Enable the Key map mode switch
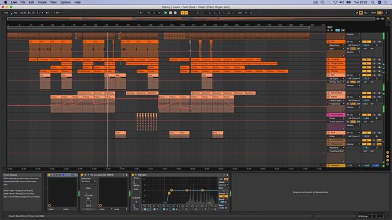The height and width of the screenshot is (220, 392). point(366,13)
